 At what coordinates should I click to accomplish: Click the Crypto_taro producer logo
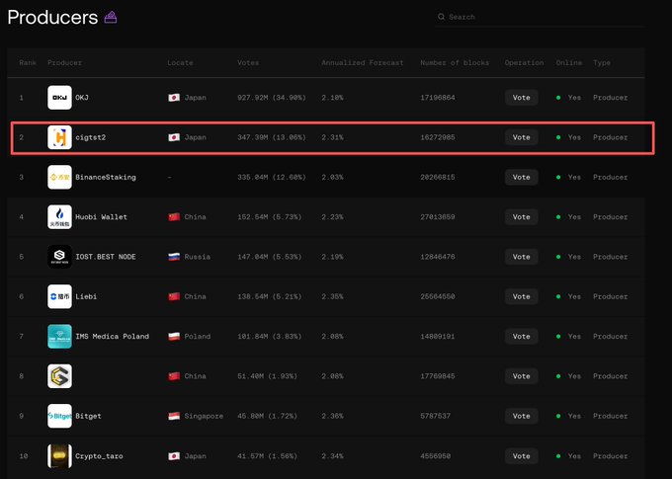[59, 456]
